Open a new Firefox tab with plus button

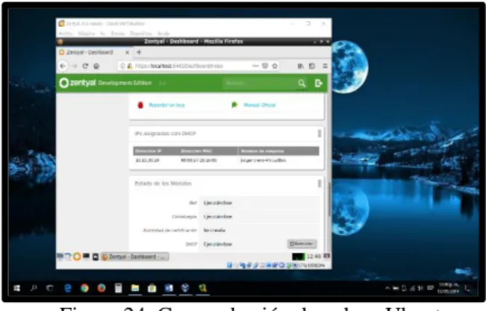pos(139,52)
